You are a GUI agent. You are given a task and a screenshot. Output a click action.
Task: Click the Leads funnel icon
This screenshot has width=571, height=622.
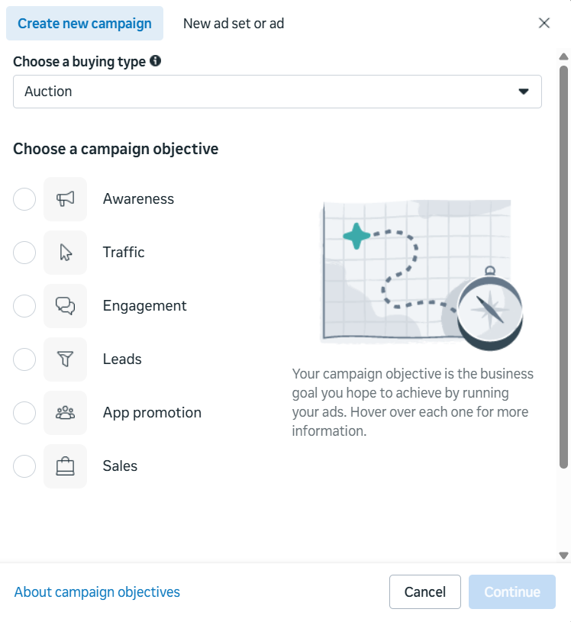(65, 359)
